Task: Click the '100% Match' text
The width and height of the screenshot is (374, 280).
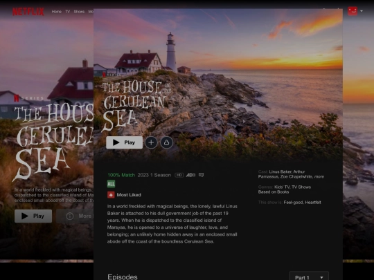Action: pos(121,175)
